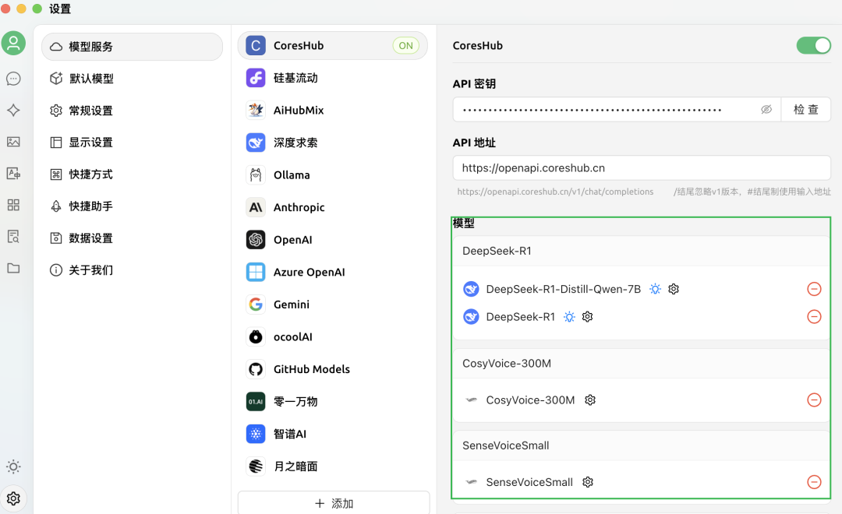Select the OpenAI provider

(x=332, y=240)
